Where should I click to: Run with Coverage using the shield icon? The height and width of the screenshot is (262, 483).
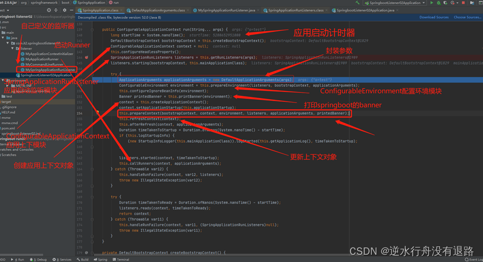[445, 3]
